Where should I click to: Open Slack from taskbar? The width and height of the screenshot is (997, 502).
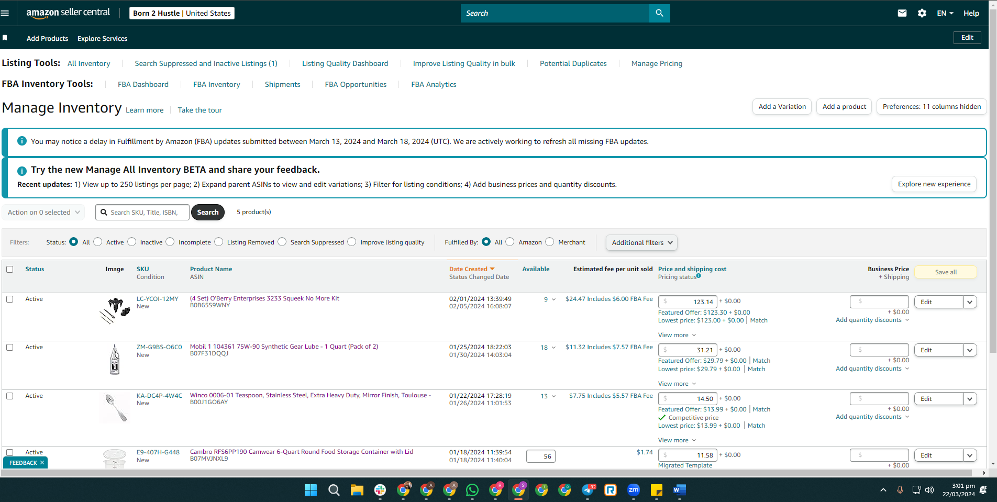(380, 490)
